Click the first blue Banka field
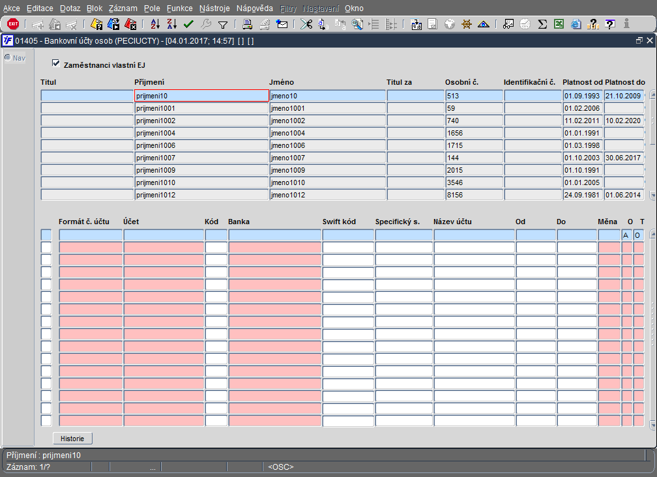Viewport: 657px width, 477px height. (275, 235)
